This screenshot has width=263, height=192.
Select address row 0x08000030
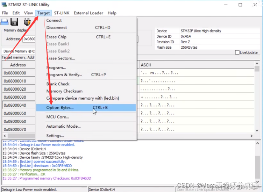pyautogui.click(x=19, y=97)
